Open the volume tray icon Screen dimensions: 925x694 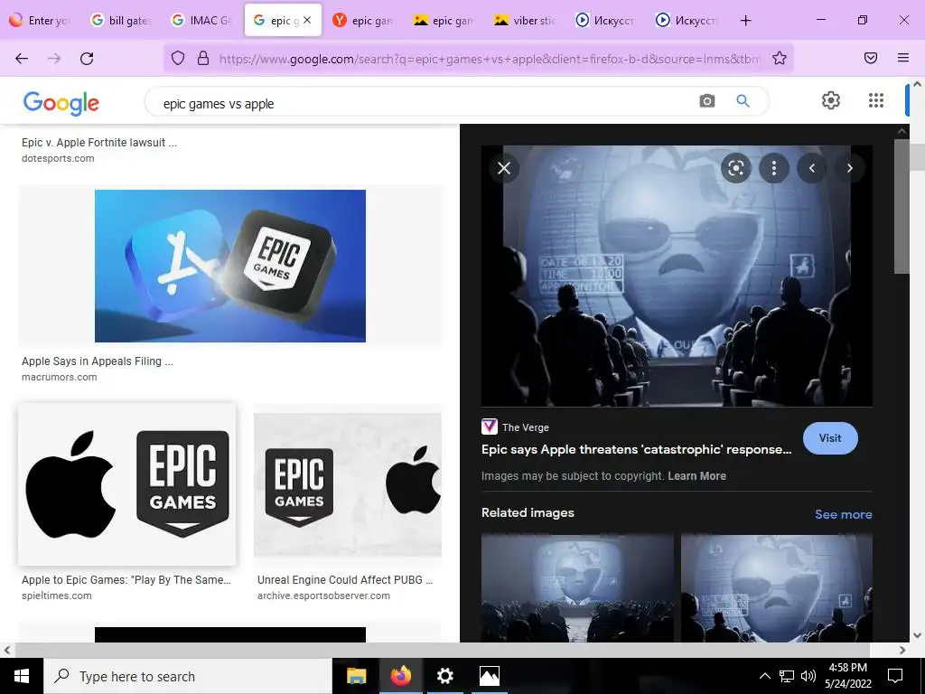pyautogui.click(x=808, y=676)
